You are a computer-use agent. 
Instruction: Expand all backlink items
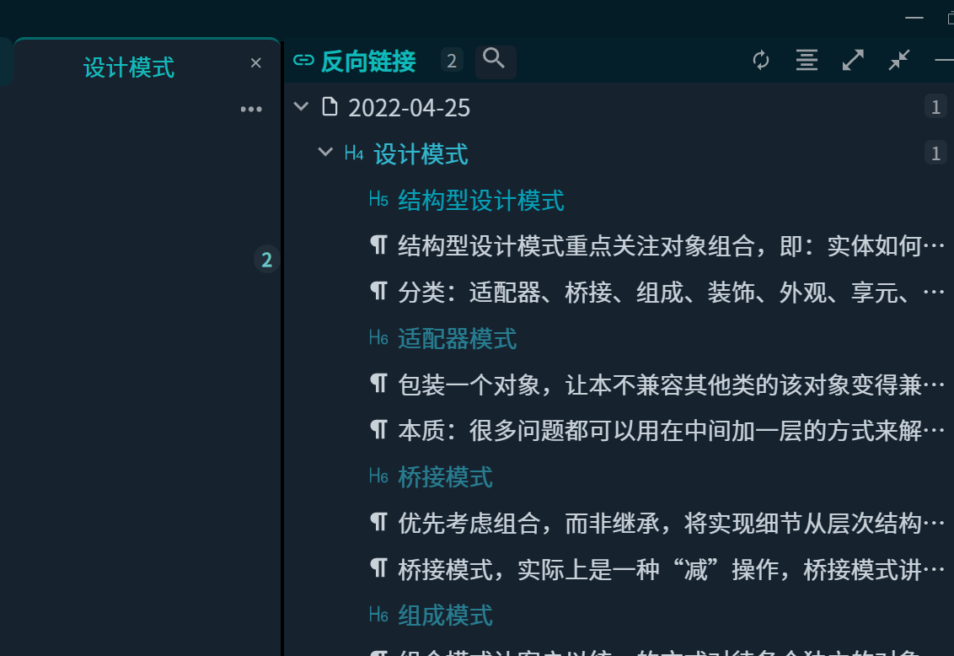[x=853, y=60]
